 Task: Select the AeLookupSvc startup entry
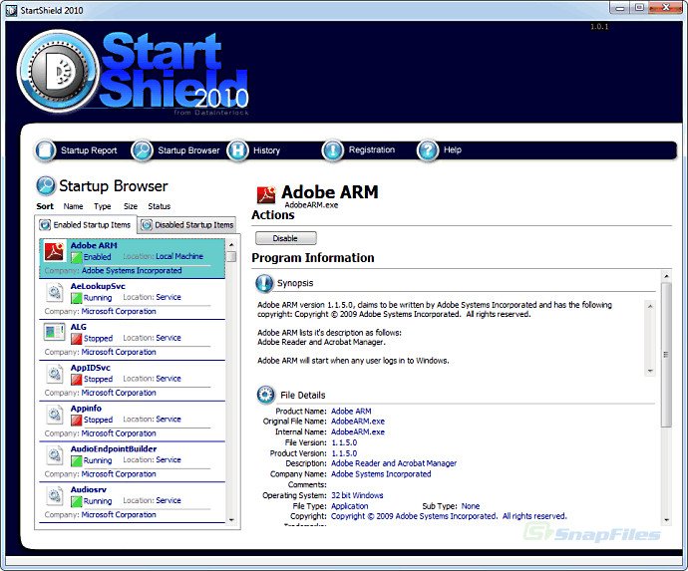132,299
